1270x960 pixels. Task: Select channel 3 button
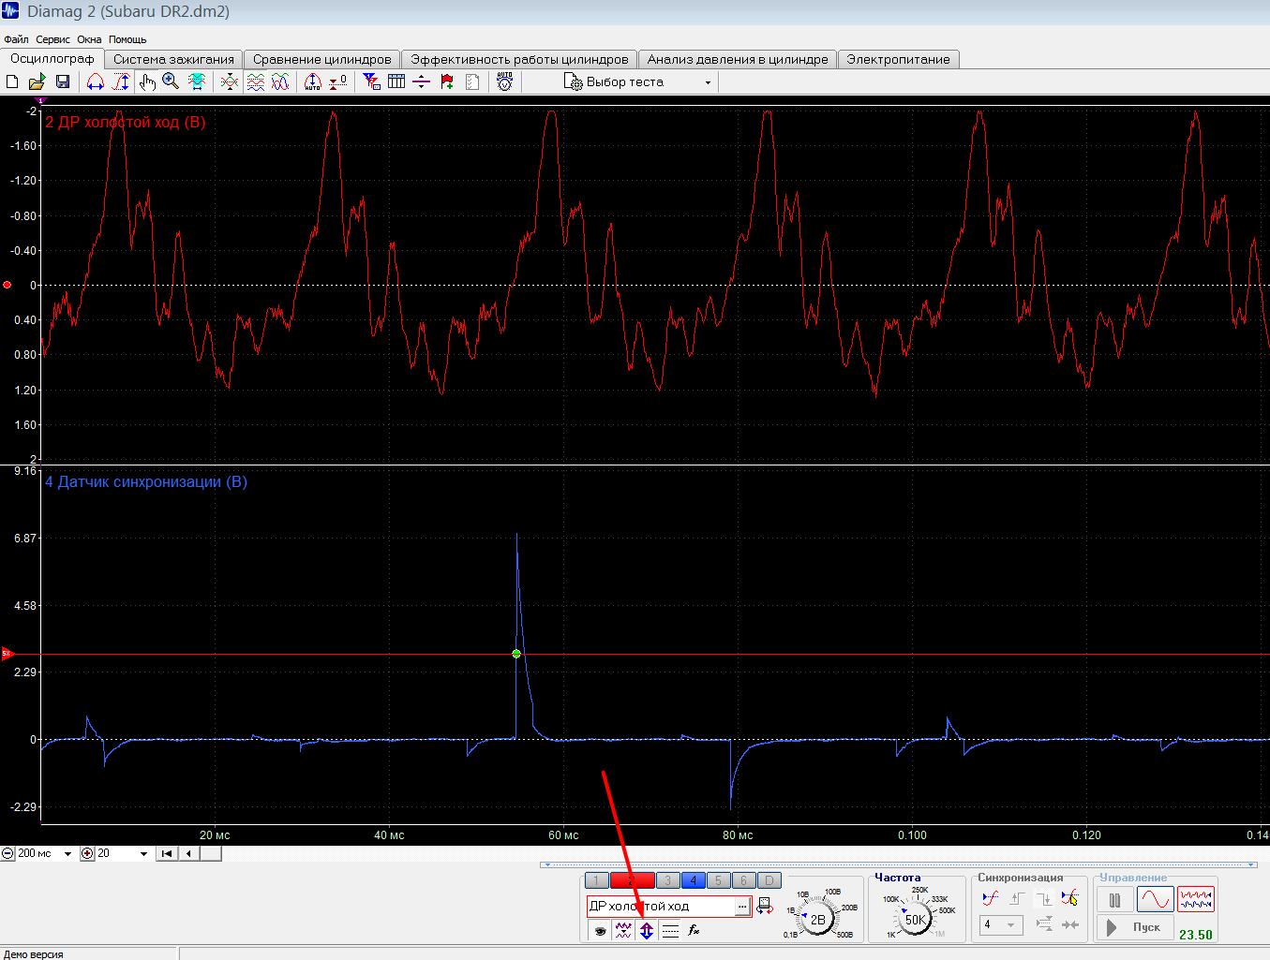[667, 880]
